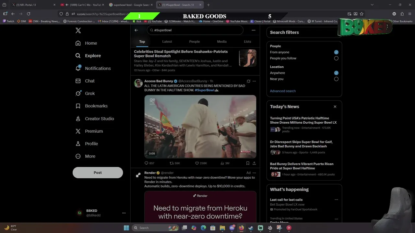415x233 pixels.
Task: Open the Advanced search link
Action: coord(283,91)
